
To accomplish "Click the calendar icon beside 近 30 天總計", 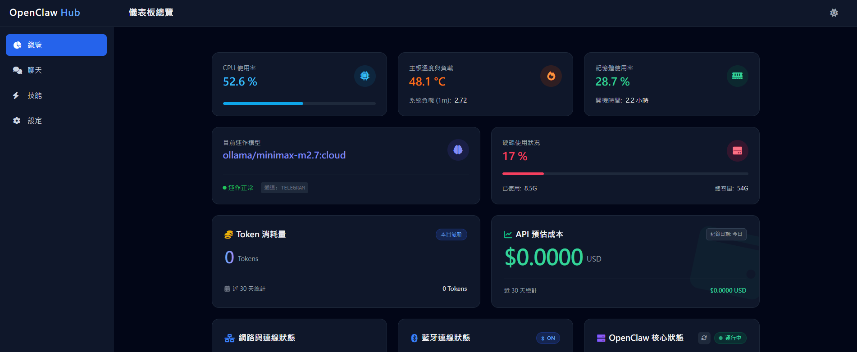I will click(227, 289).
